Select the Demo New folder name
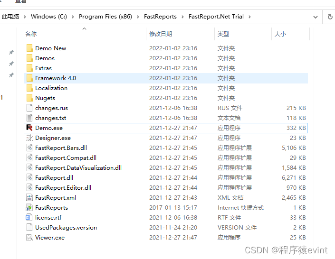 tap(51, 48)
